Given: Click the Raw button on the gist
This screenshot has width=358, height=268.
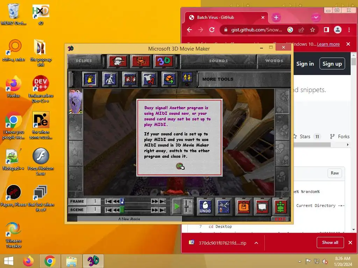Looking at the screenshot, I should click(x=335, y=173).
